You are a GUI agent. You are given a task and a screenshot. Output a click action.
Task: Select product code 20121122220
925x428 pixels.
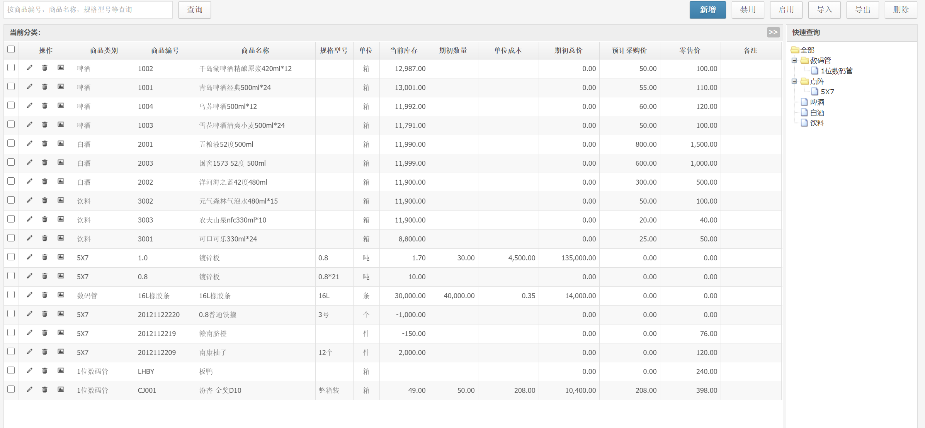point(159,315)
